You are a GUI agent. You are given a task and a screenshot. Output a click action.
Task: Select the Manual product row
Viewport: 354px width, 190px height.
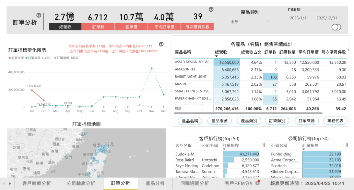pyautogui.click(x=260, y=84)
